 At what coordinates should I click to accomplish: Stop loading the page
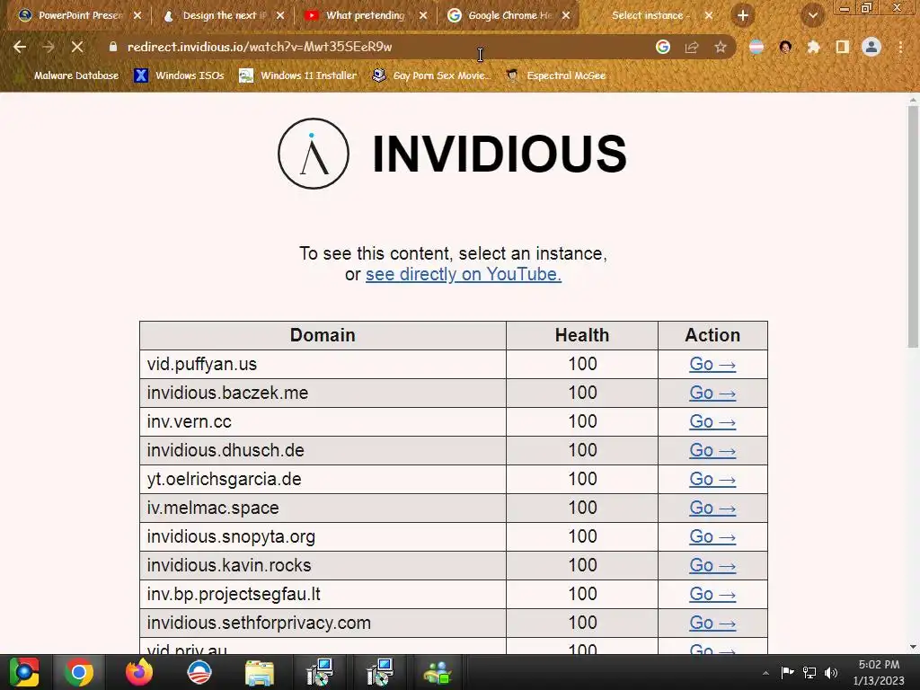tap(77, 47)
